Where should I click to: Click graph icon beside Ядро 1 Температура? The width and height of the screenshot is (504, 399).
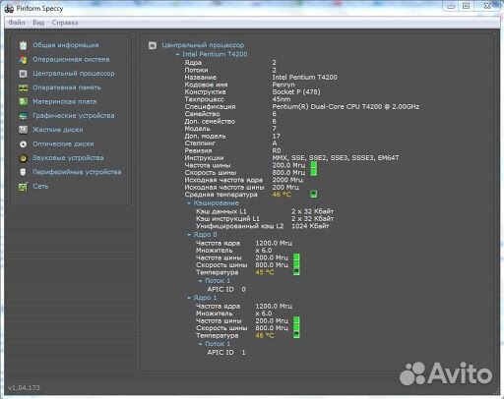(296, 335)
